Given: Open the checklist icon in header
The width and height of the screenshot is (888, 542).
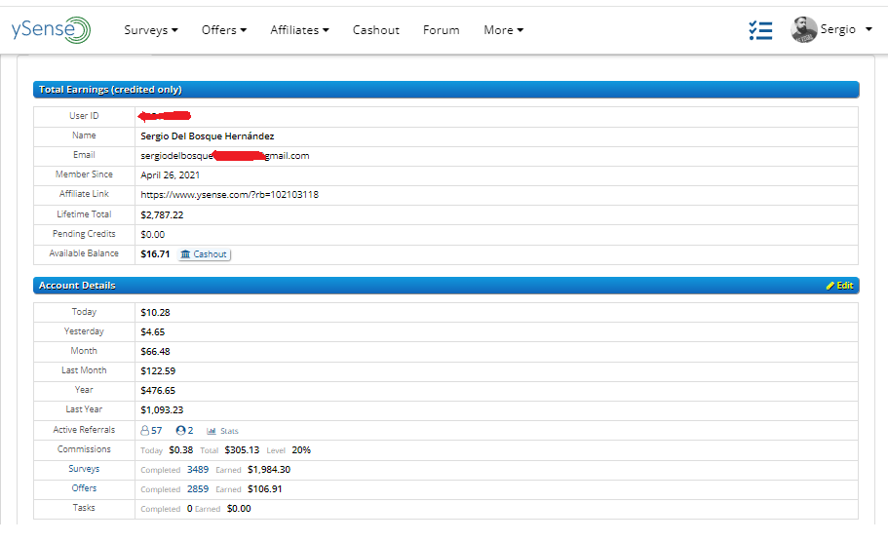Looking at the screenshot, I should (760, 30).
